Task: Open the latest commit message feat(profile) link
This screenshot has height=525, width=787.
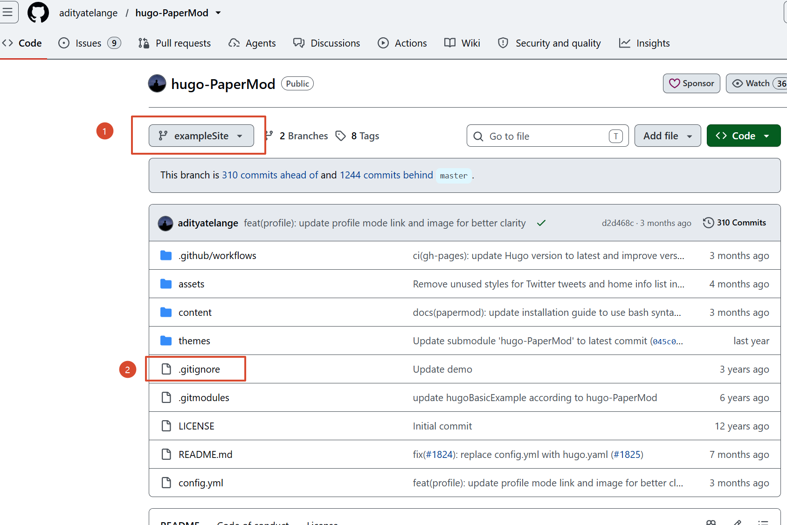Action: click(x=385, y=223)
